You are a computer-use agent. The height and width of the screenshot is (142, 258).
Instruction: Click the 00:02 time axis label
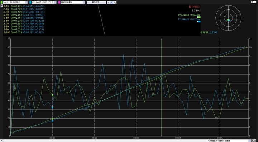(94, 138)
